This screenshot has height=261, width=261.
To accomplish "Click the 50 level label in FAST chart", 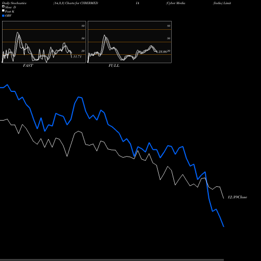I will tap(83, 38).
